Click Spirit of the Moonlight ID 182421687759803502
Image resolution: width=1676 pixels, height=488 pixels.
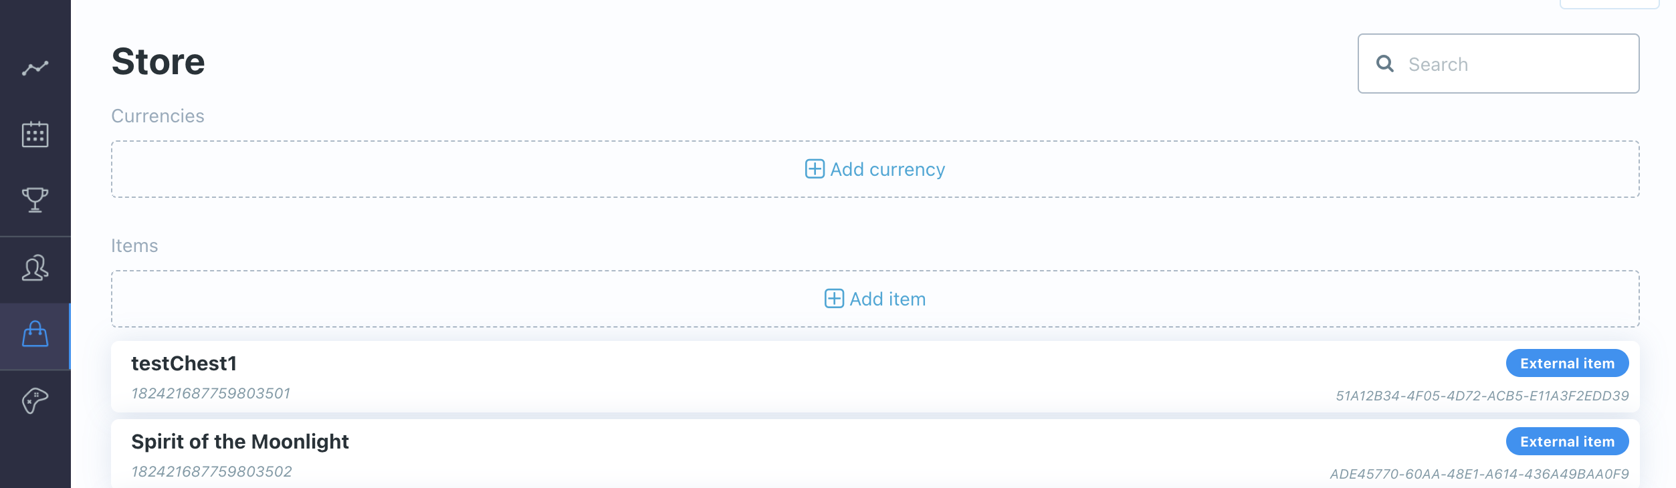211,472
